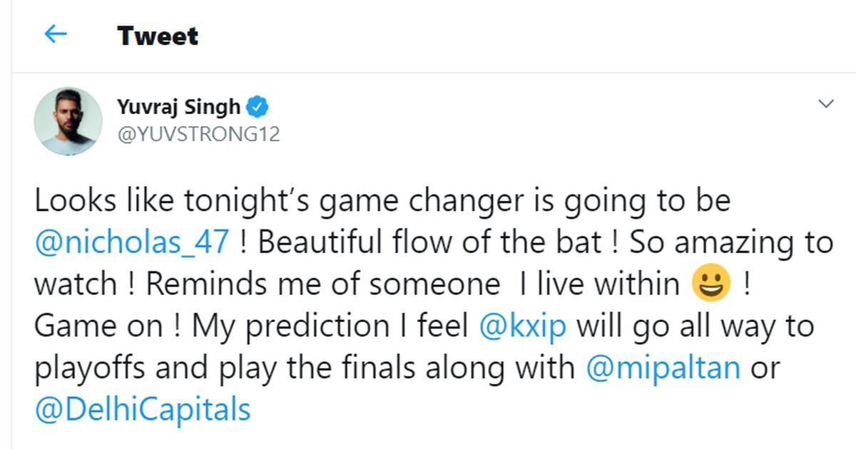Click Yuvraj Singh's profile avatar
The height and width of the screenshot is (449, 856).
pos(68,121)
